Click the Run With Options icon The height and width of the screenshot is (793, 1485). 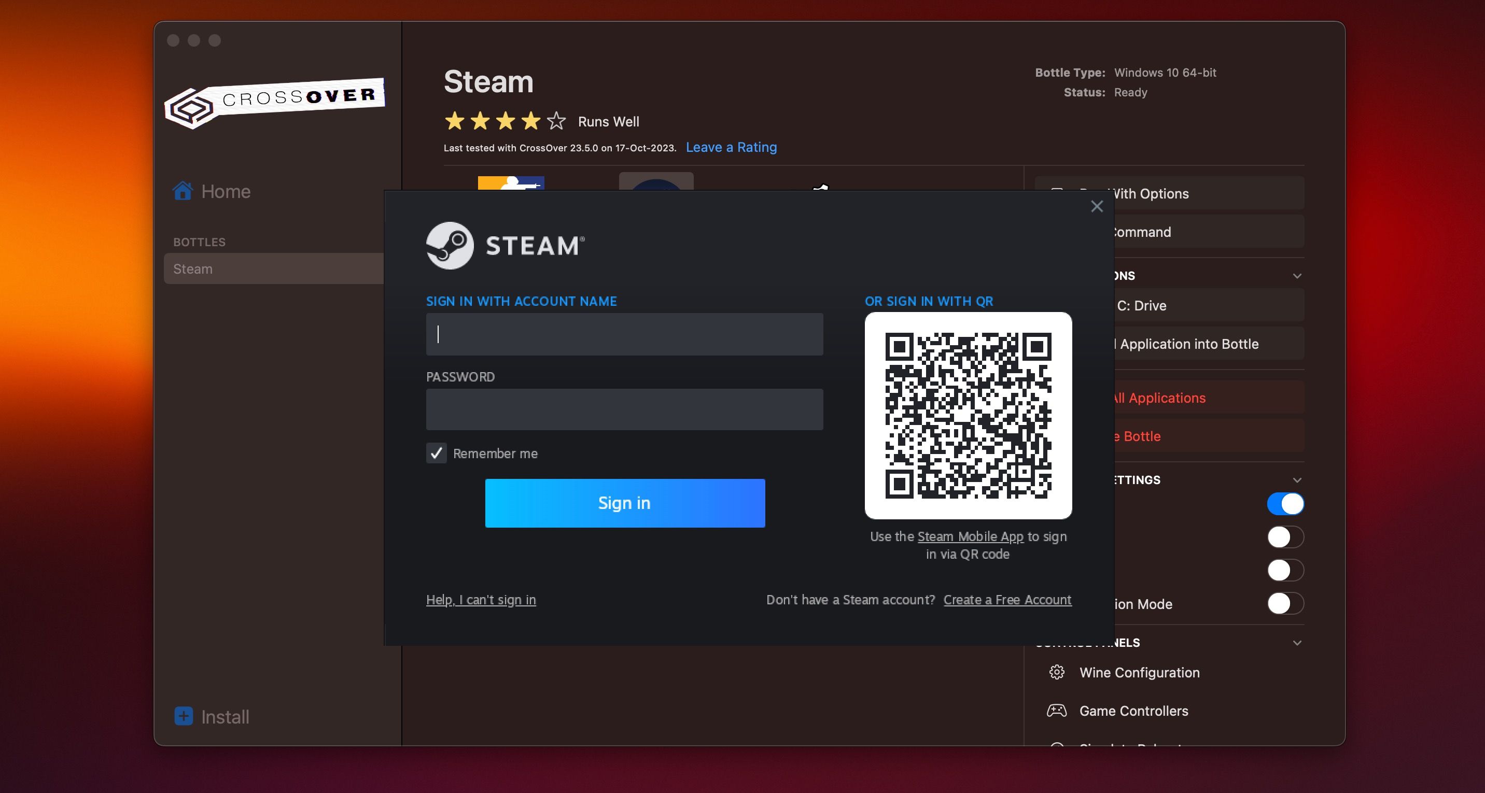click(1057, 194)
